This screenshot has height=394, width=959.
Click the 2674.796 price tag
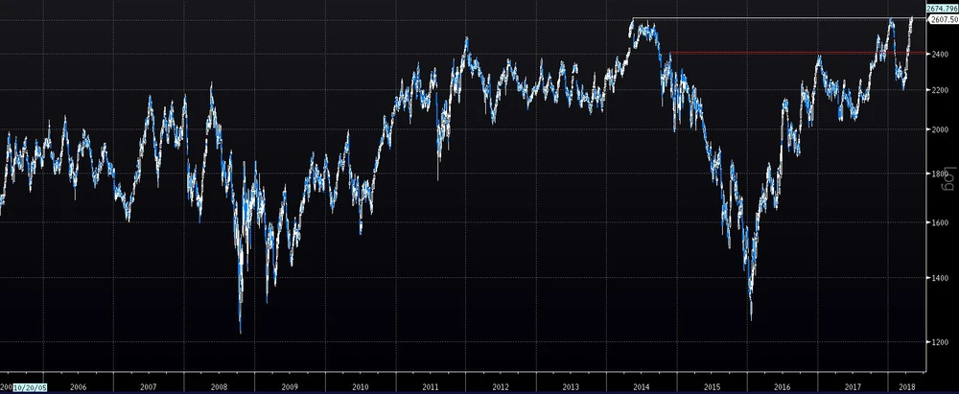click(x=942, y=8)
